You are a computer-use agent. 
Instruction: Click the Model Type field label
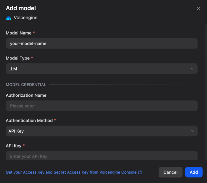point(18,58)
